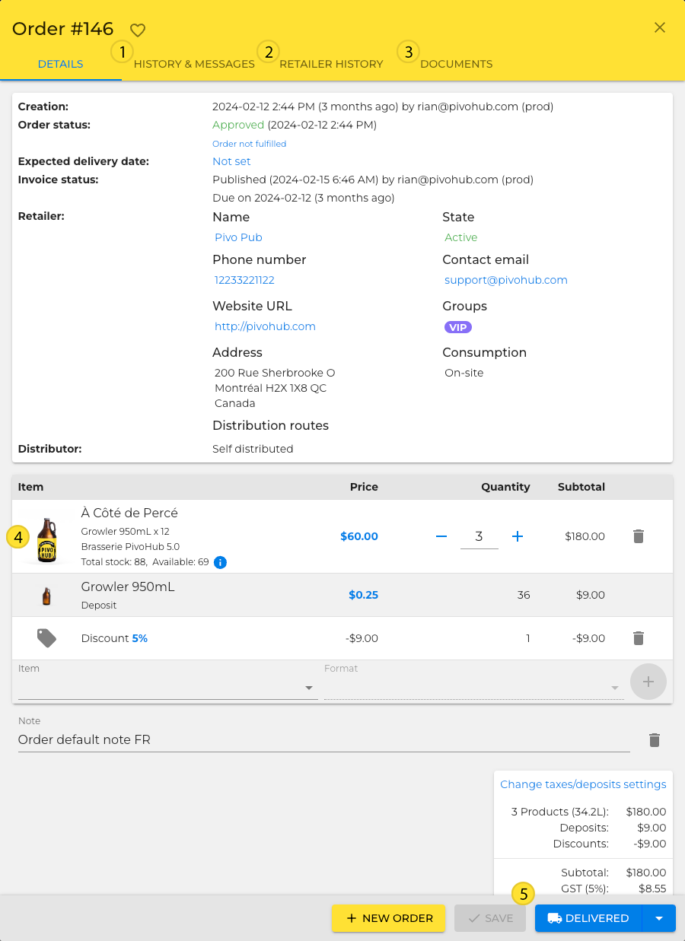The height and width of the screenshot is (941, 685).
Task: Click the deposit quantity 36
Action: (524, 595)
